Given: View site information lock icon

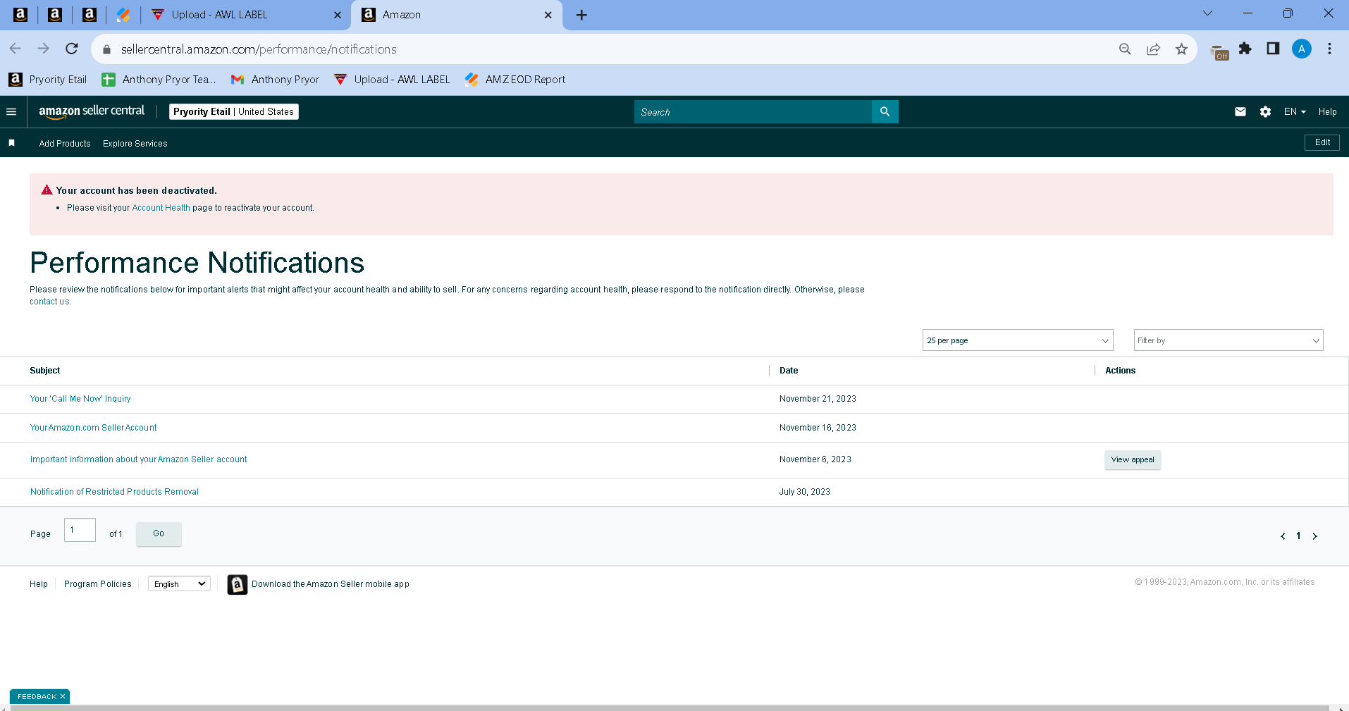Looking at the screenshot, I should tap(107, 49).
